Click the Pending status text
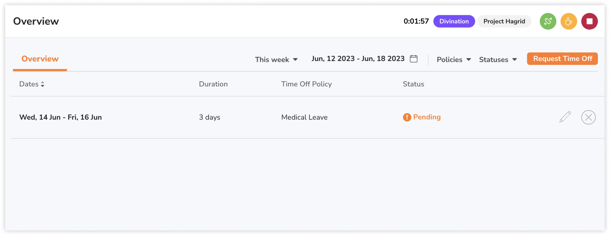 [x=427, y=117]
